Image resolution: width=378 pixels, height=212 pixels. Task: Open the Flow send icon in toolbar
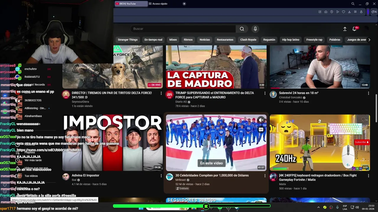tap(338, 12)
